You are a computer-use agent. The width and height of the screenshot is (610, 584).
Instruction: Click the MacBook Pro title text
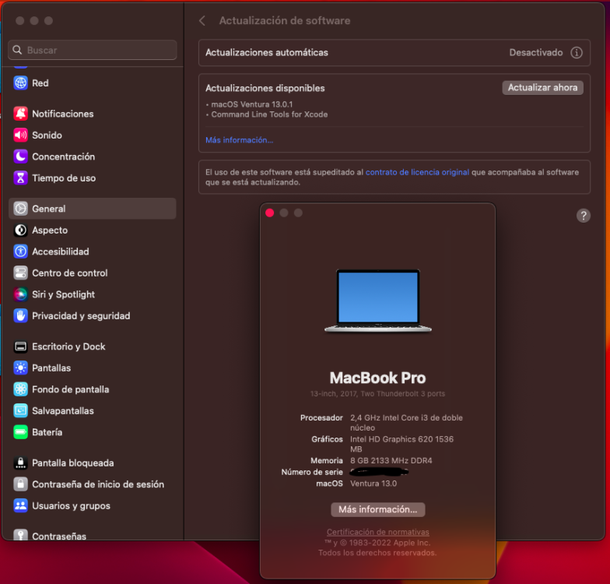click(x=378, y=378)
